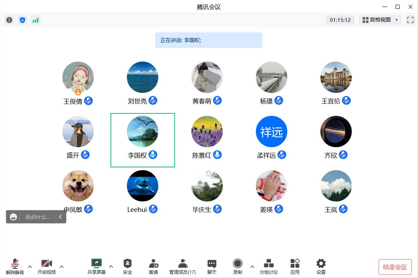Open the Invite participants icon
The width and height of the screenshot is (418, 278).
point(153,267)
